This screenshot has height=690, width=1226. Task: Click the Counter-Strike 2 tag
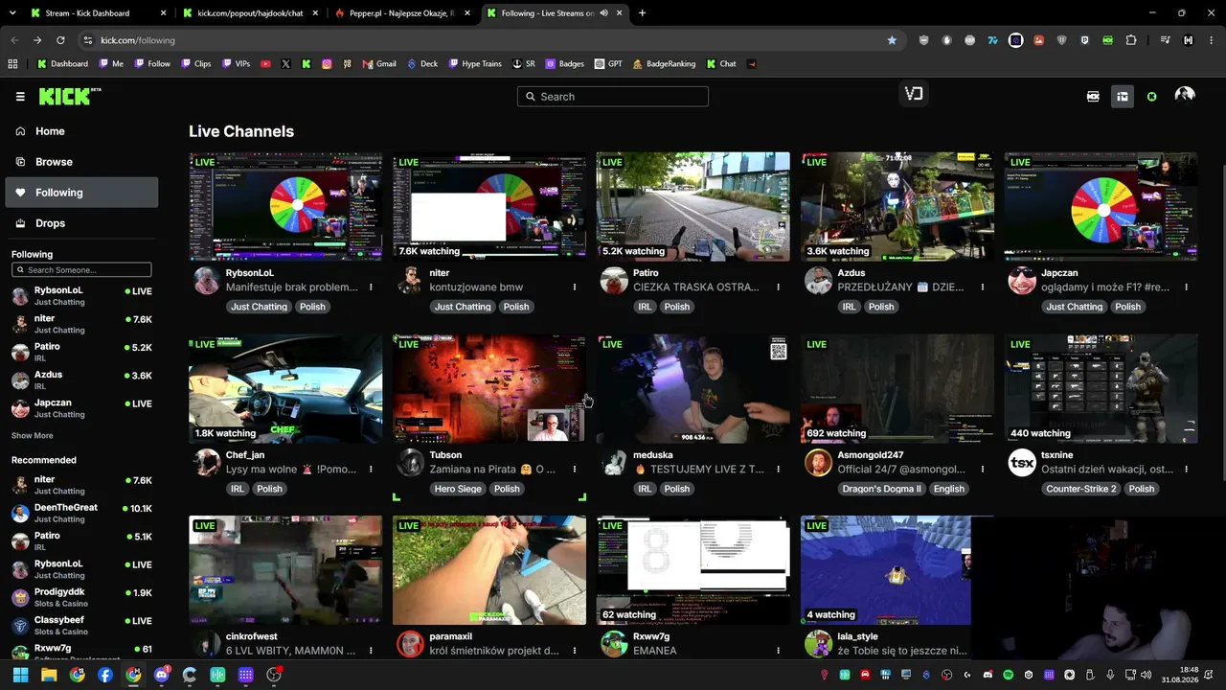(x=1081, y=489)
